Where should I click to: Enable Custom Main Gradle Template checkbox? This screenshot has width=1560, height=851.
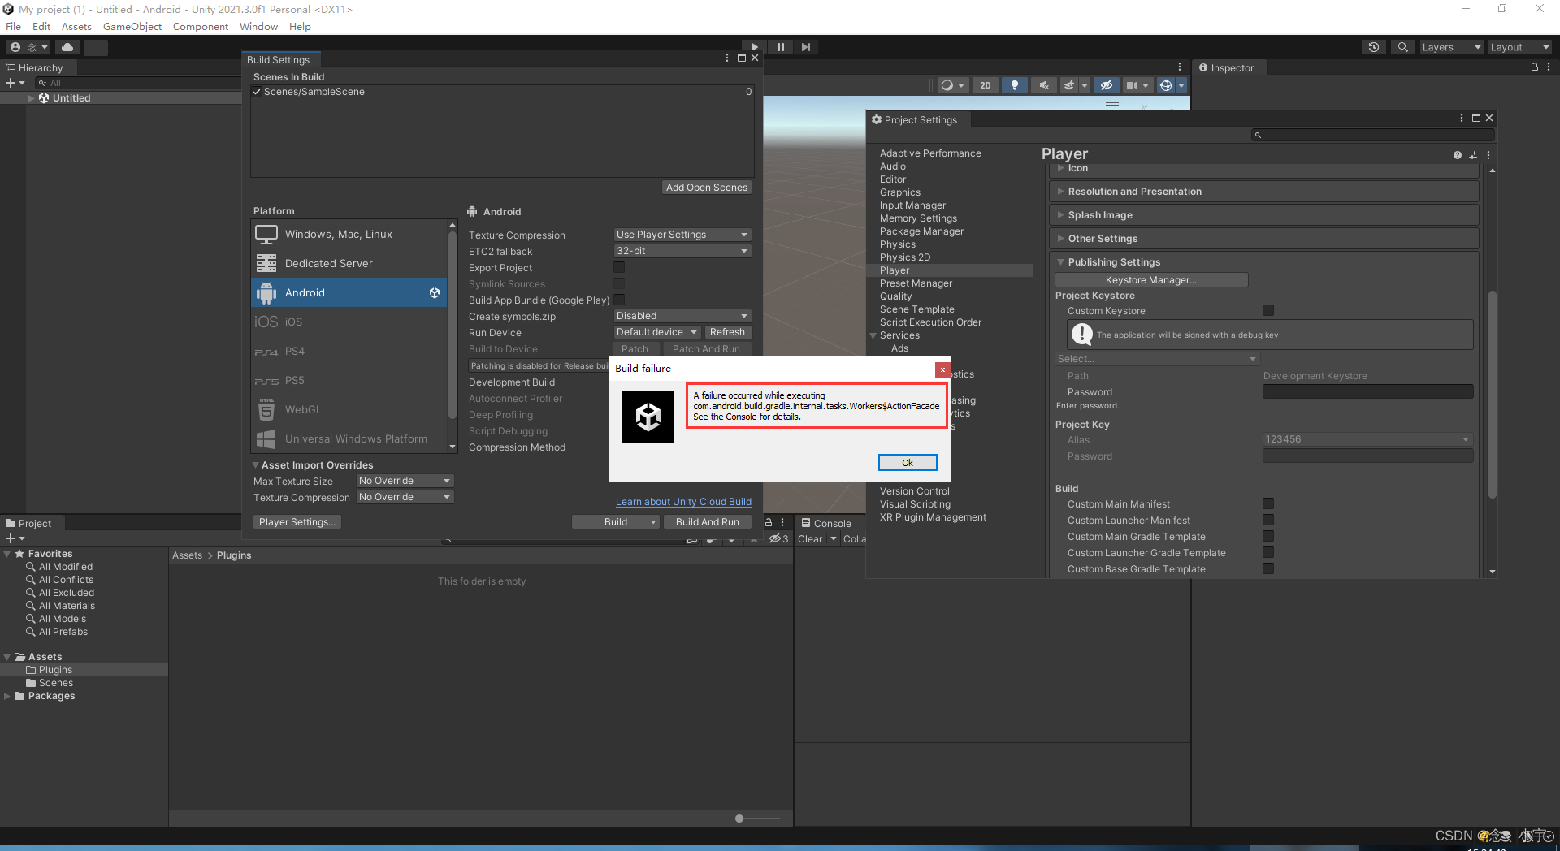point(1268,536)
